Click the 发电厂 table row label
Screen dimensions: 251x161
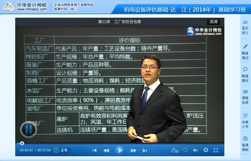pos(35,108)
